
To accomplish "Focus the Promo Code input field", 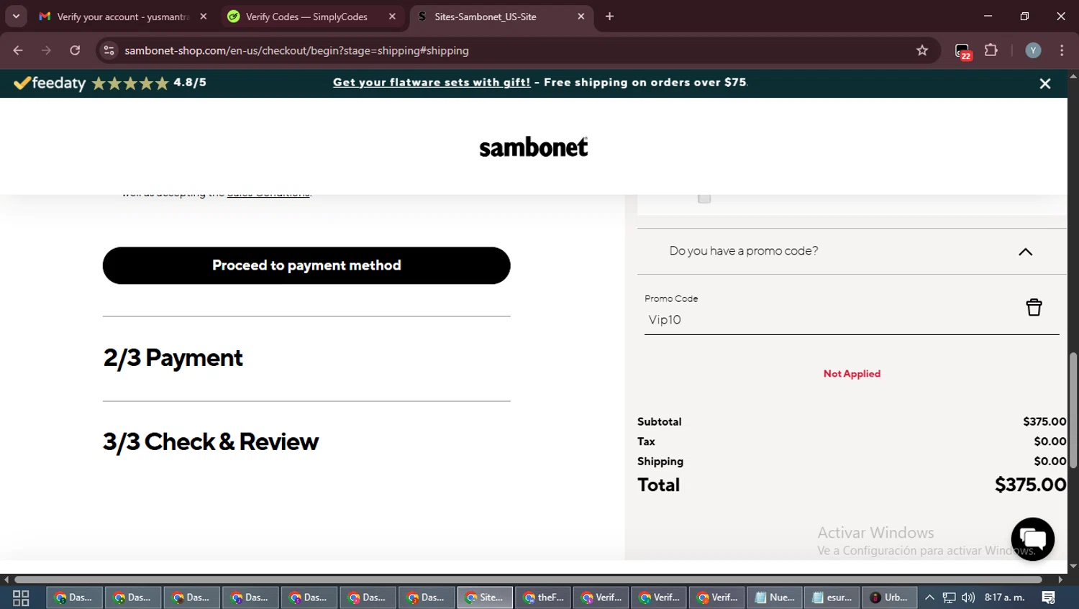I will tap(831, 320).
